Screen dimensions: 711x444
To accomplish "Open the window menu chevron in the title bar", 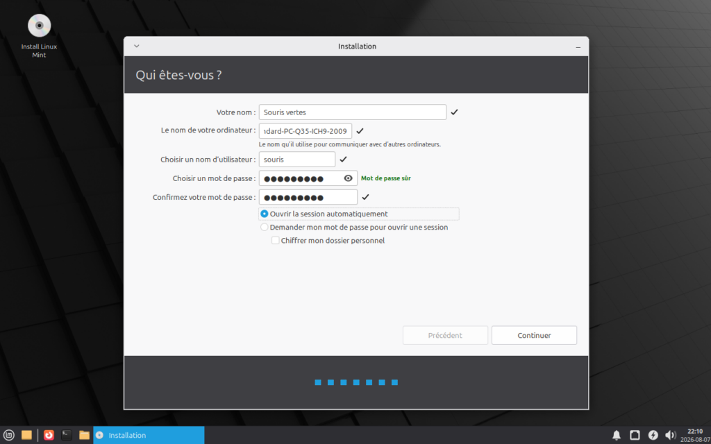I will pos(137,46).
